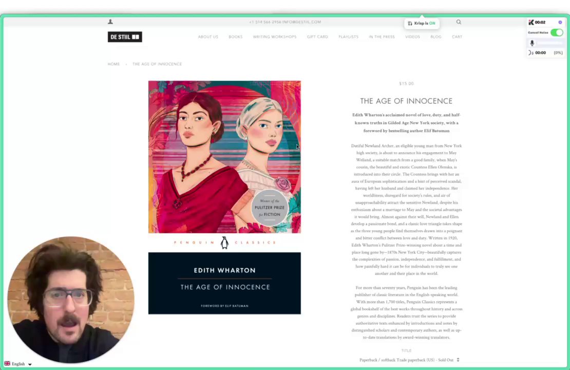Click the presenter webcam bubble
Image resolution: width=570 pixels, height=370 pixels.
click(71, 300)
